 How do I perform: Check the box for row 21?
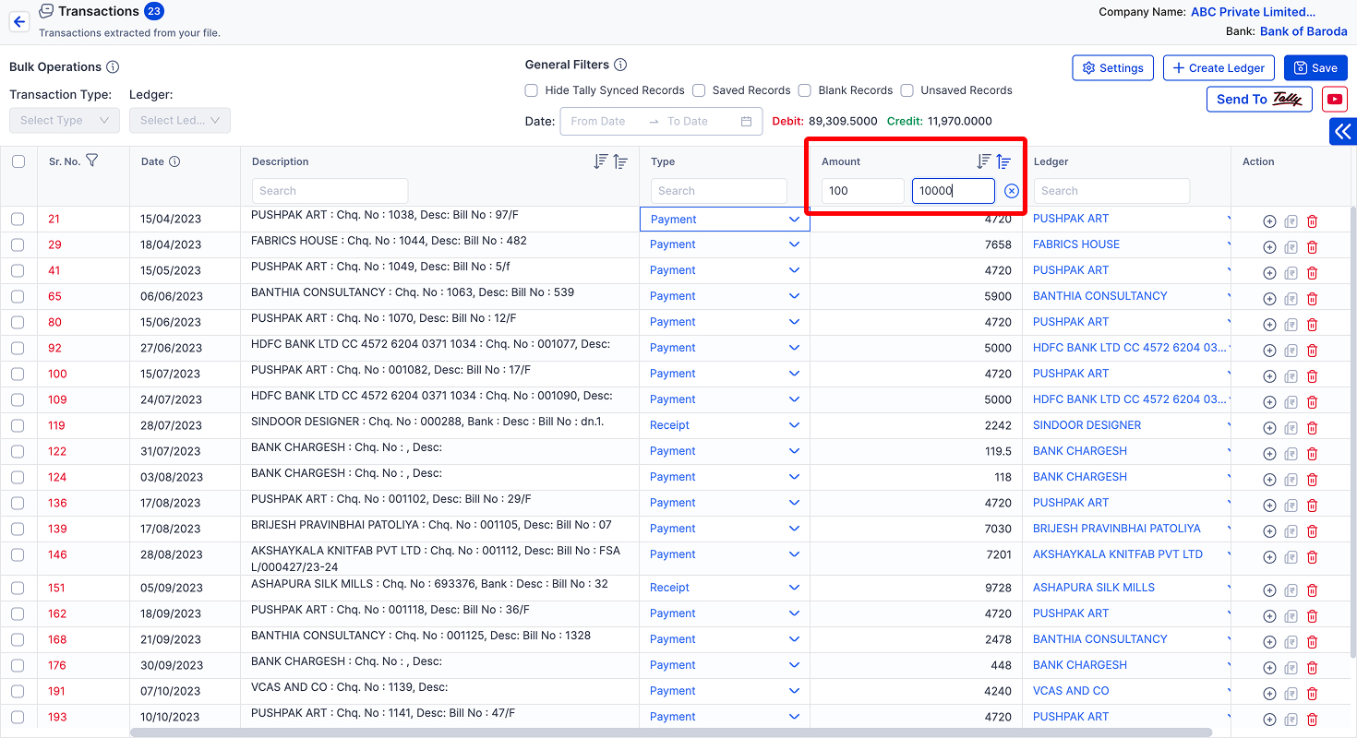[18, 219]
